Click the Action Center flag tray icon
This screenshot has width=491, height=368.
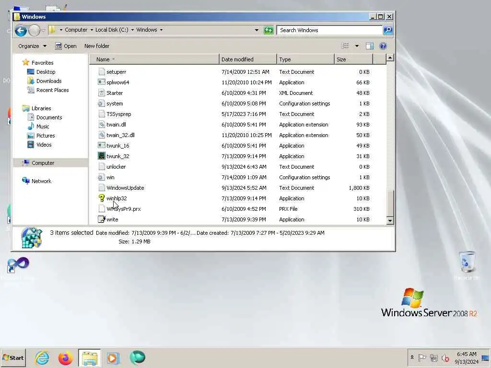[x=422, y=357]
